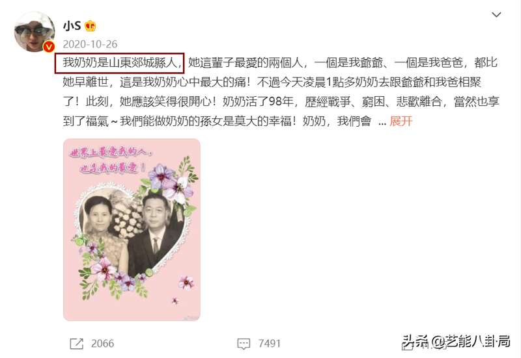The width and height of the screenshot is (521, 358).
Task: Open 小S profile from username
Action: pyautogui.click(x=72, y=25)
